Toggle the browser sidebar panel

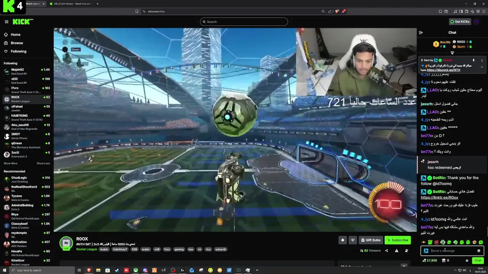point(461,11)
